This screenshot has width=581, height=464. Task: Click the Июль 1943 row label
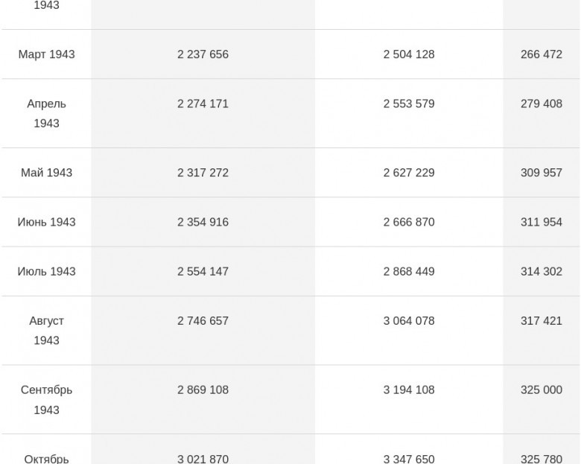[46, 271]
